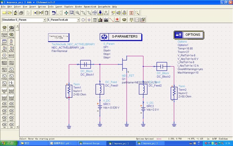This screenshot has height=146, width=233.
Task: Start simulation with the gear icon
Action: click(124, 20)
